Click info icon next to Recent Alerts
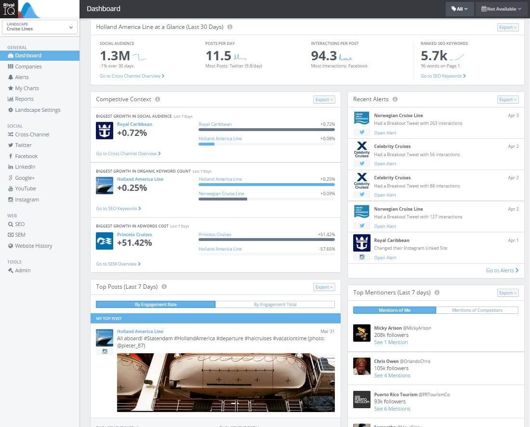Viewport: 530px width, 427px height. pyautogui.click(x=395, y=99)
